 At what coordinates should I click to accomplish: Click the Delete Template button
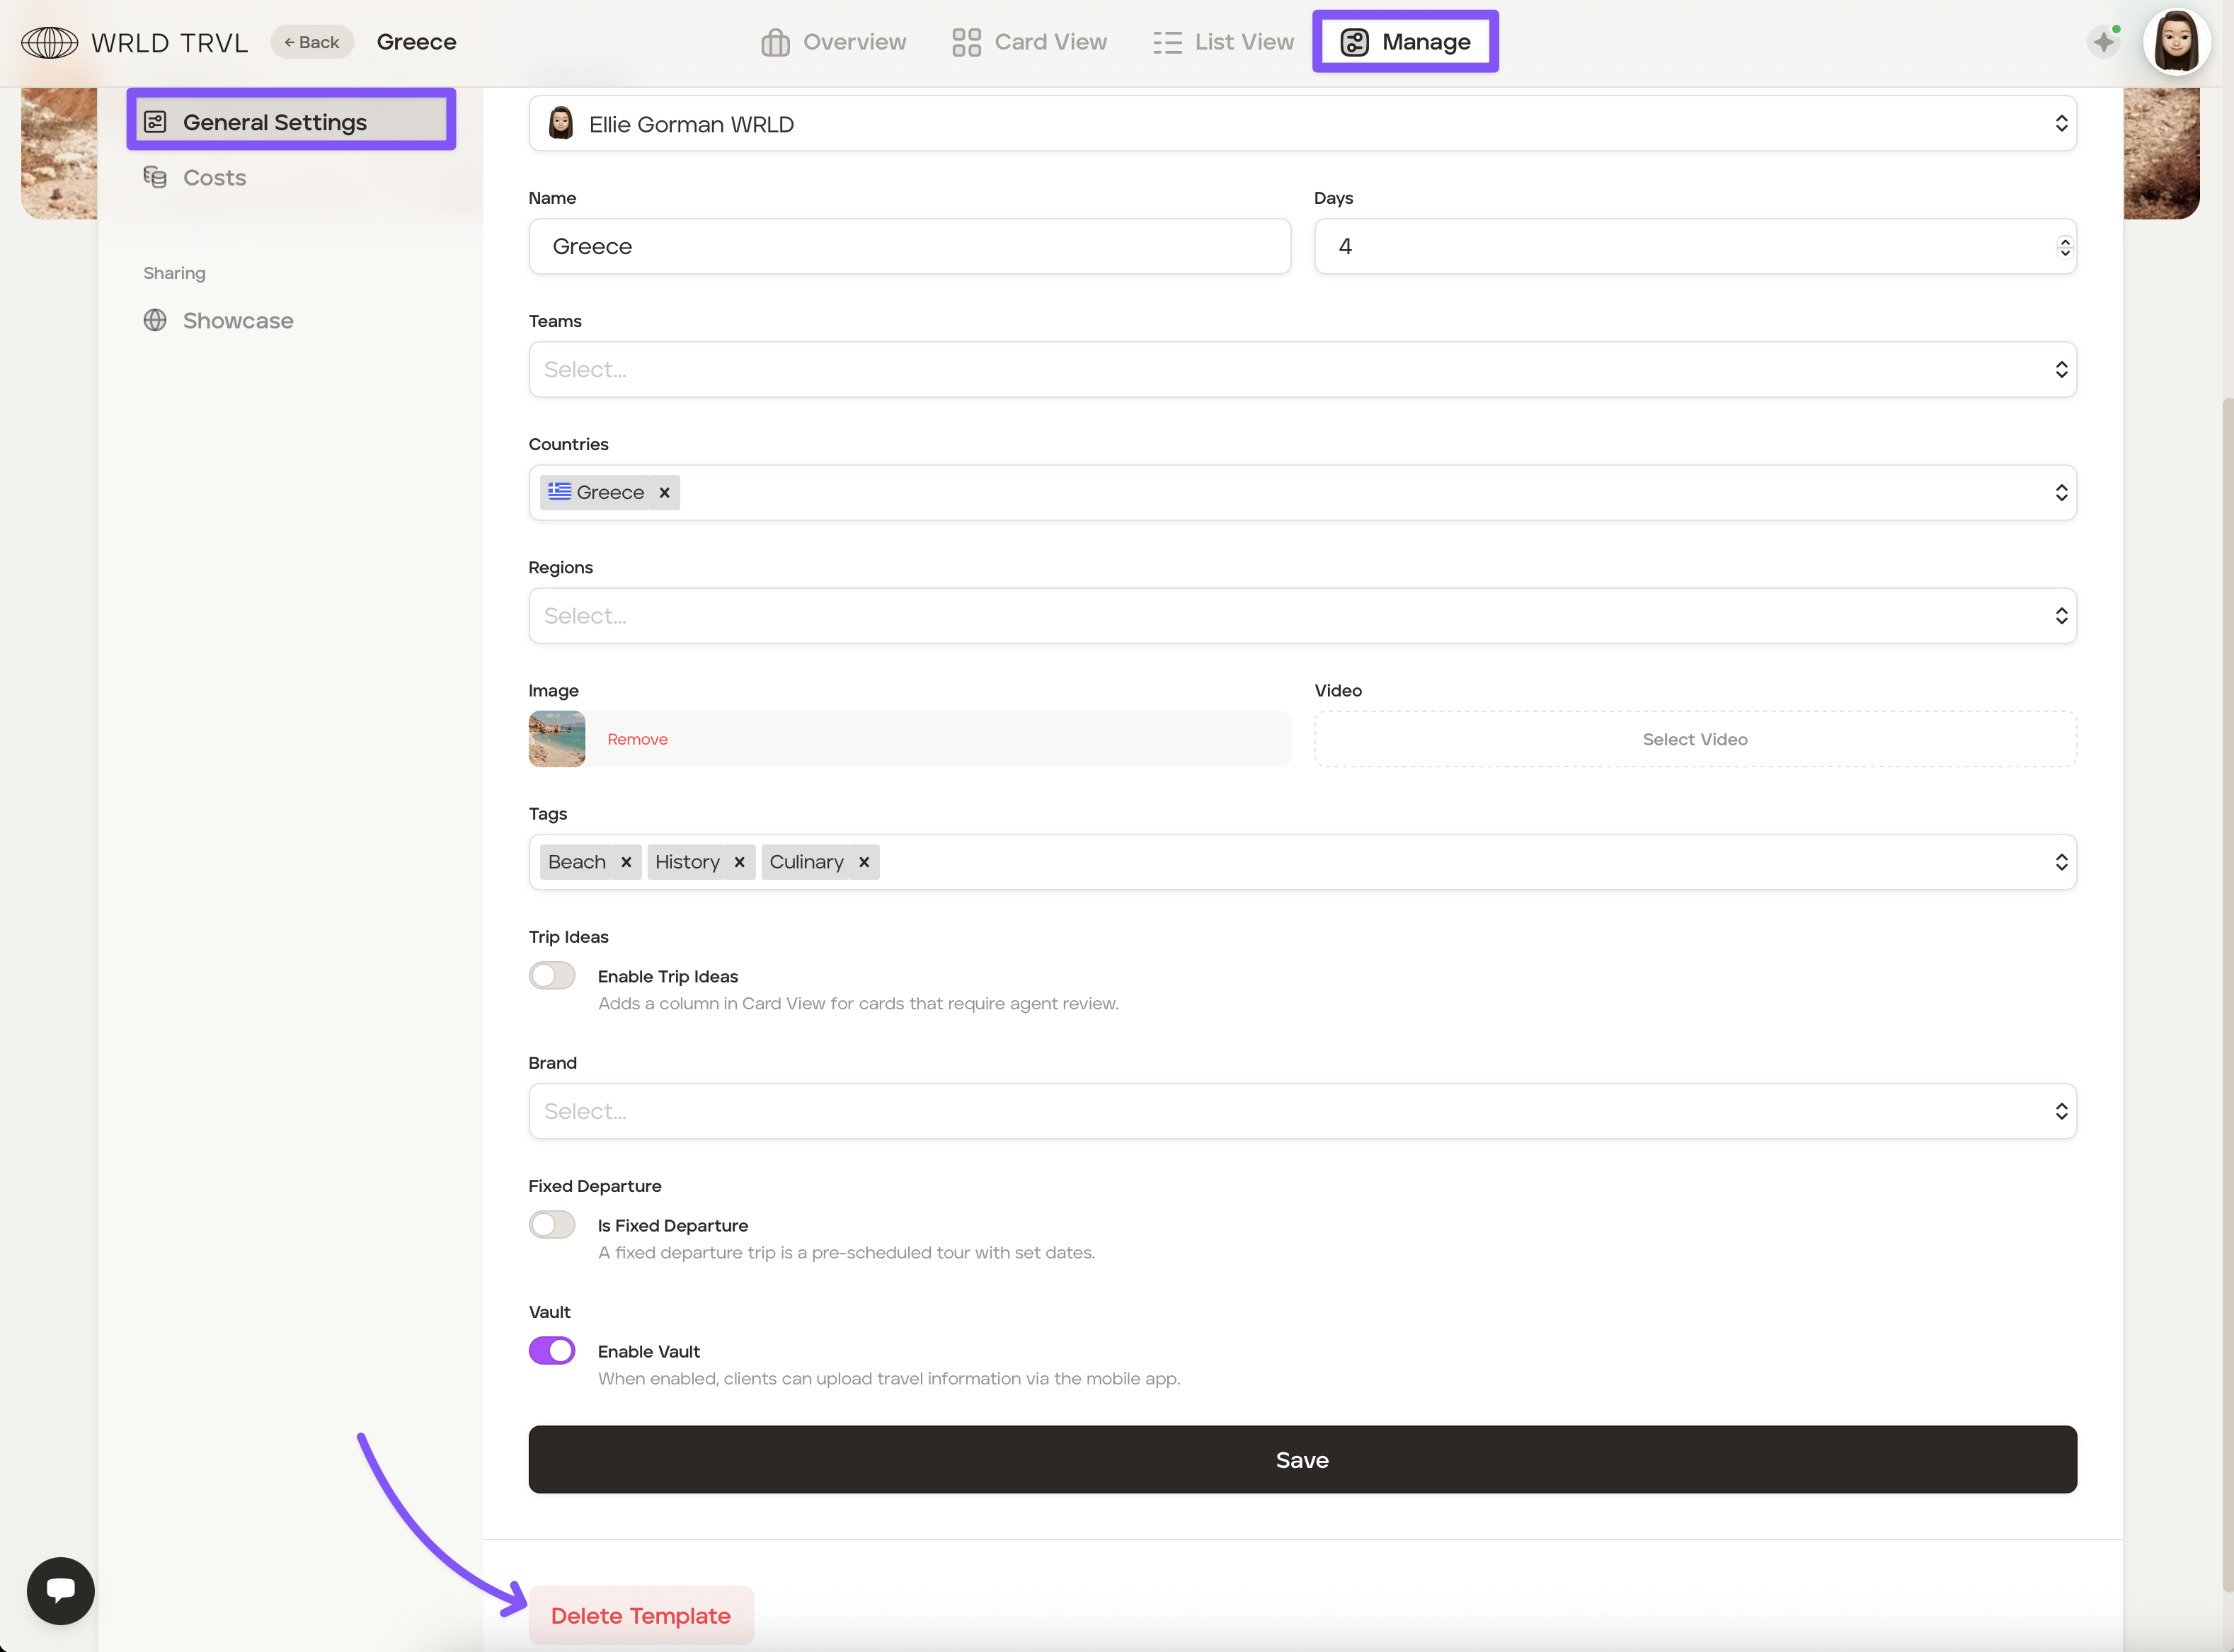click(x=640, y=1616)
